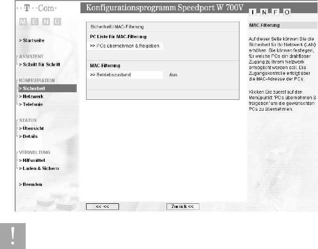
Task: Click the Aus status value
Action: tap(173, 75)
